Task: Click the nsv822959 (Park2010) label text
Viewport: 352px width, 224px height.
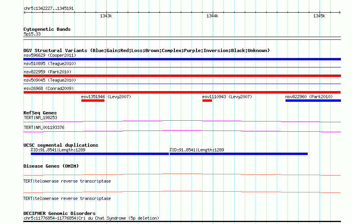Action: point(47,72)
